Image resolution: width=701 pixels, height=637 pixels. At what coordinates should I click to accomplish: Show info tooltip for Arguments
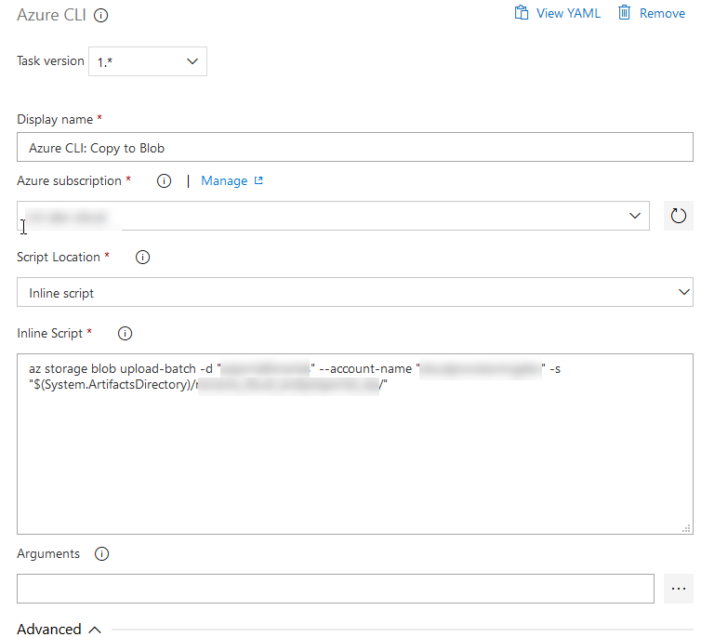(102, 554)
